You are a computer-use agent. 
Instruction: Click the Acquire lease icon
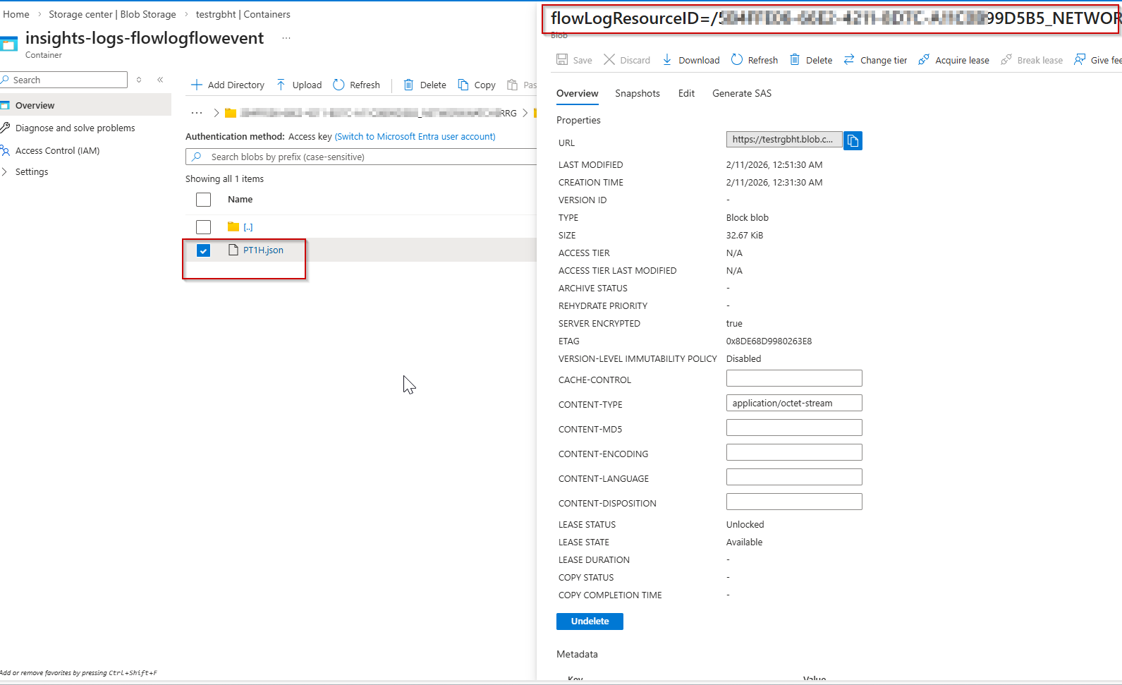(924, 60)
